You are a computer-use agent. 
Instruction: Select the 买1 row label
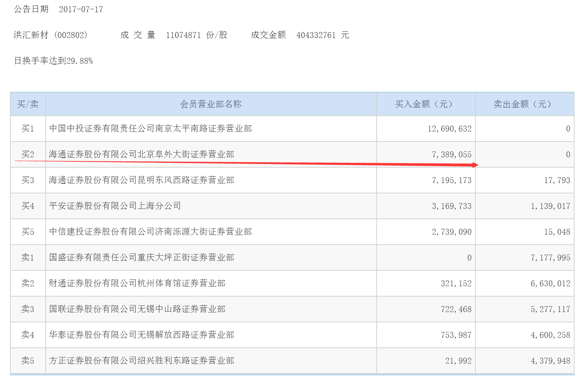28,129
